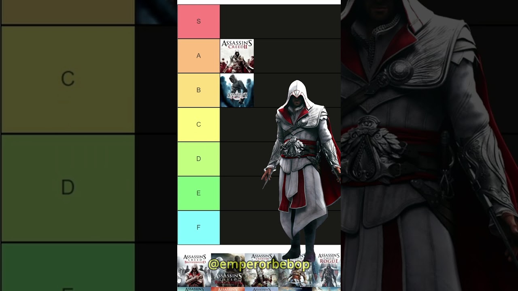Pick the Assassin's Creed Rogue cover
Screen dimensions: 518x291
pos(327,270)
